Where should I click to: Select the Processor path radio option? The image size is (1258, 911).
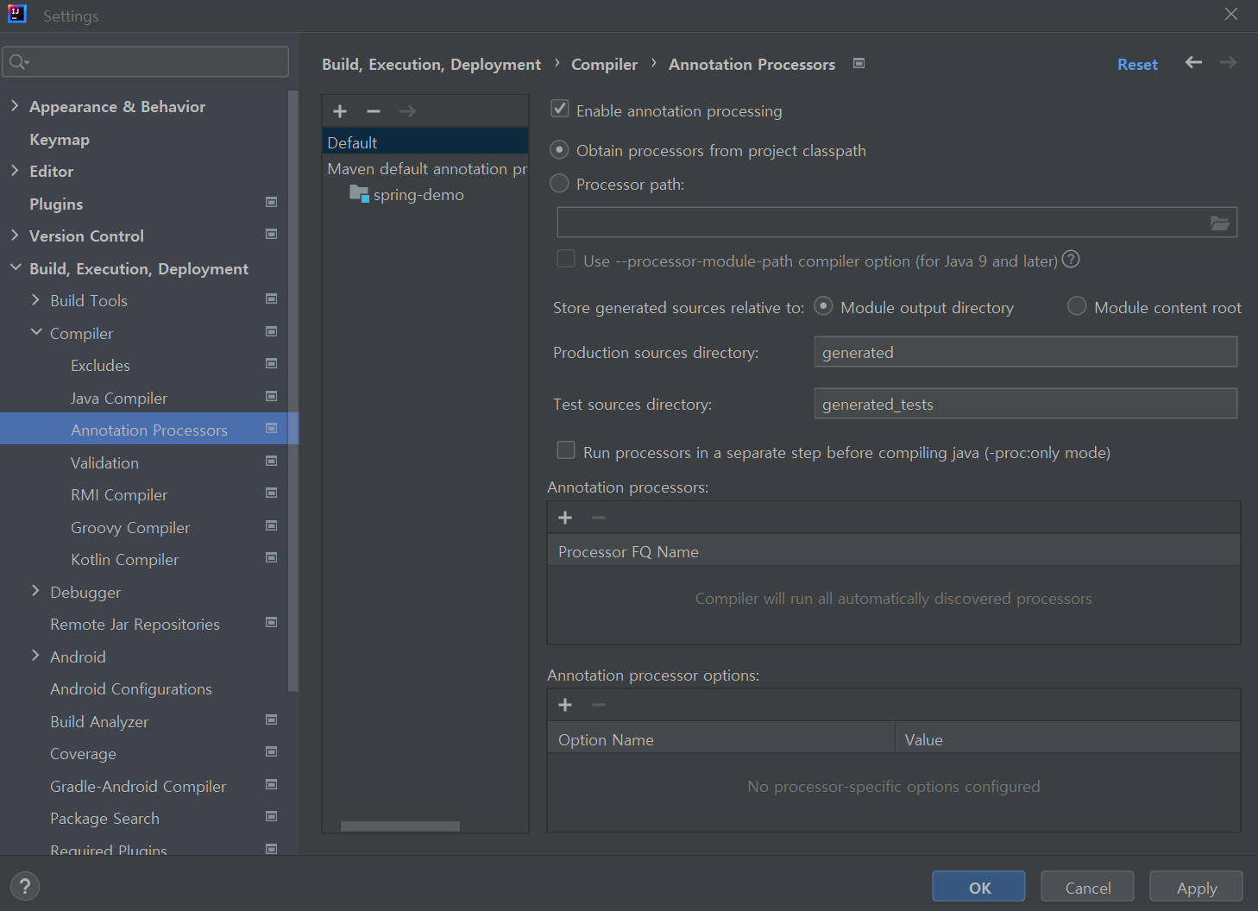coord(559,183)
